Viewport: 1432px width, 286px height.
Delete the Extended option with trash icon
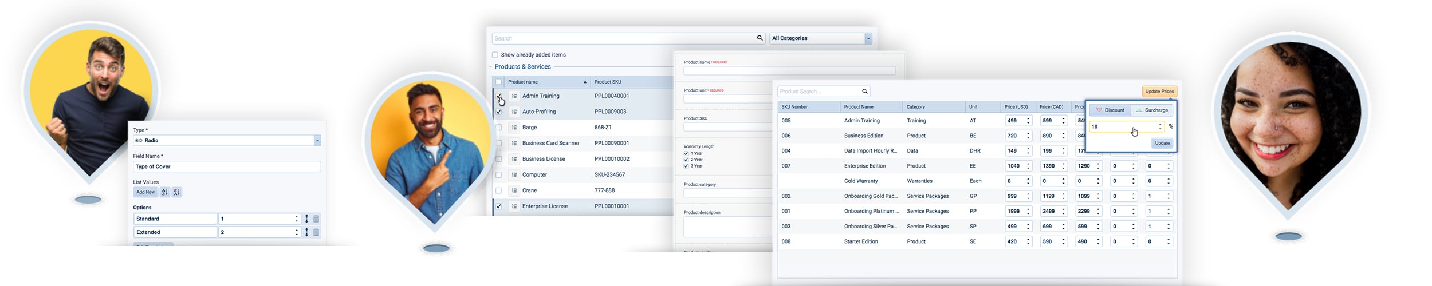click(316, 232)
